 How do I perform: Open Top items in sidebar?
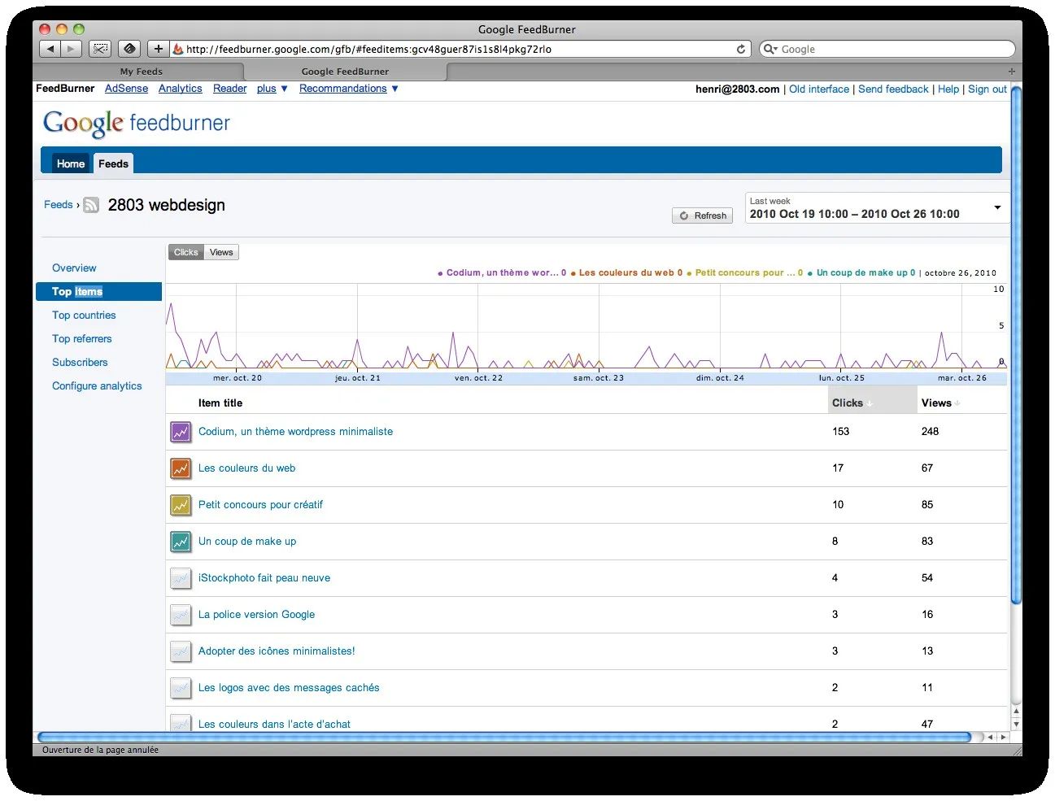point(98,292)
